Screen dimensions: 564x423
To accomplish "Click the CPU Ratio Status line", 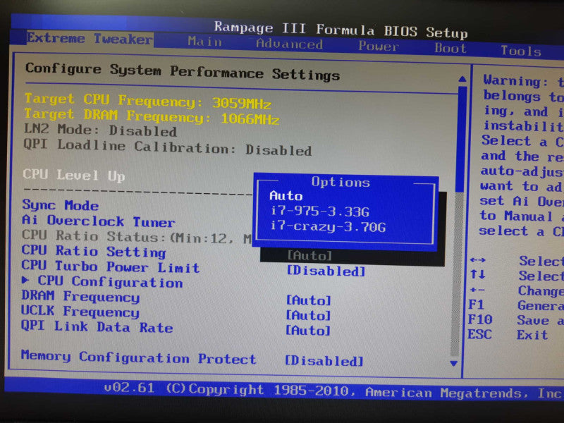I will 137,237.
